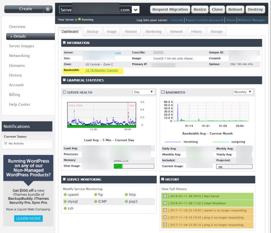This screenshot has width=271, height=233.
Task: Collapse the GRAPHICAL STATISTICS section icon
Action: tap(64, 80)
